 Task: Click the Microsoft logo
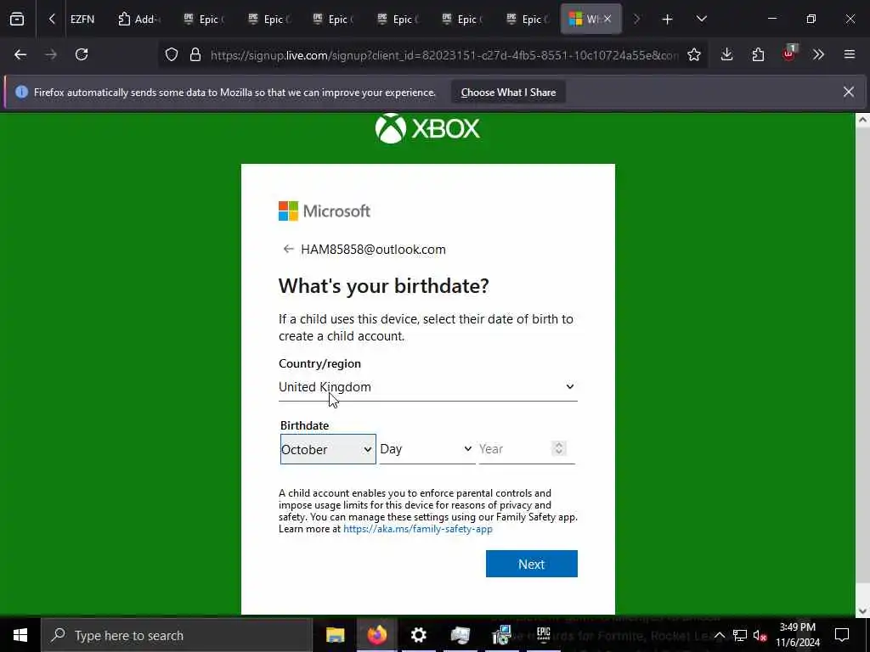click(x=325, y=211)
